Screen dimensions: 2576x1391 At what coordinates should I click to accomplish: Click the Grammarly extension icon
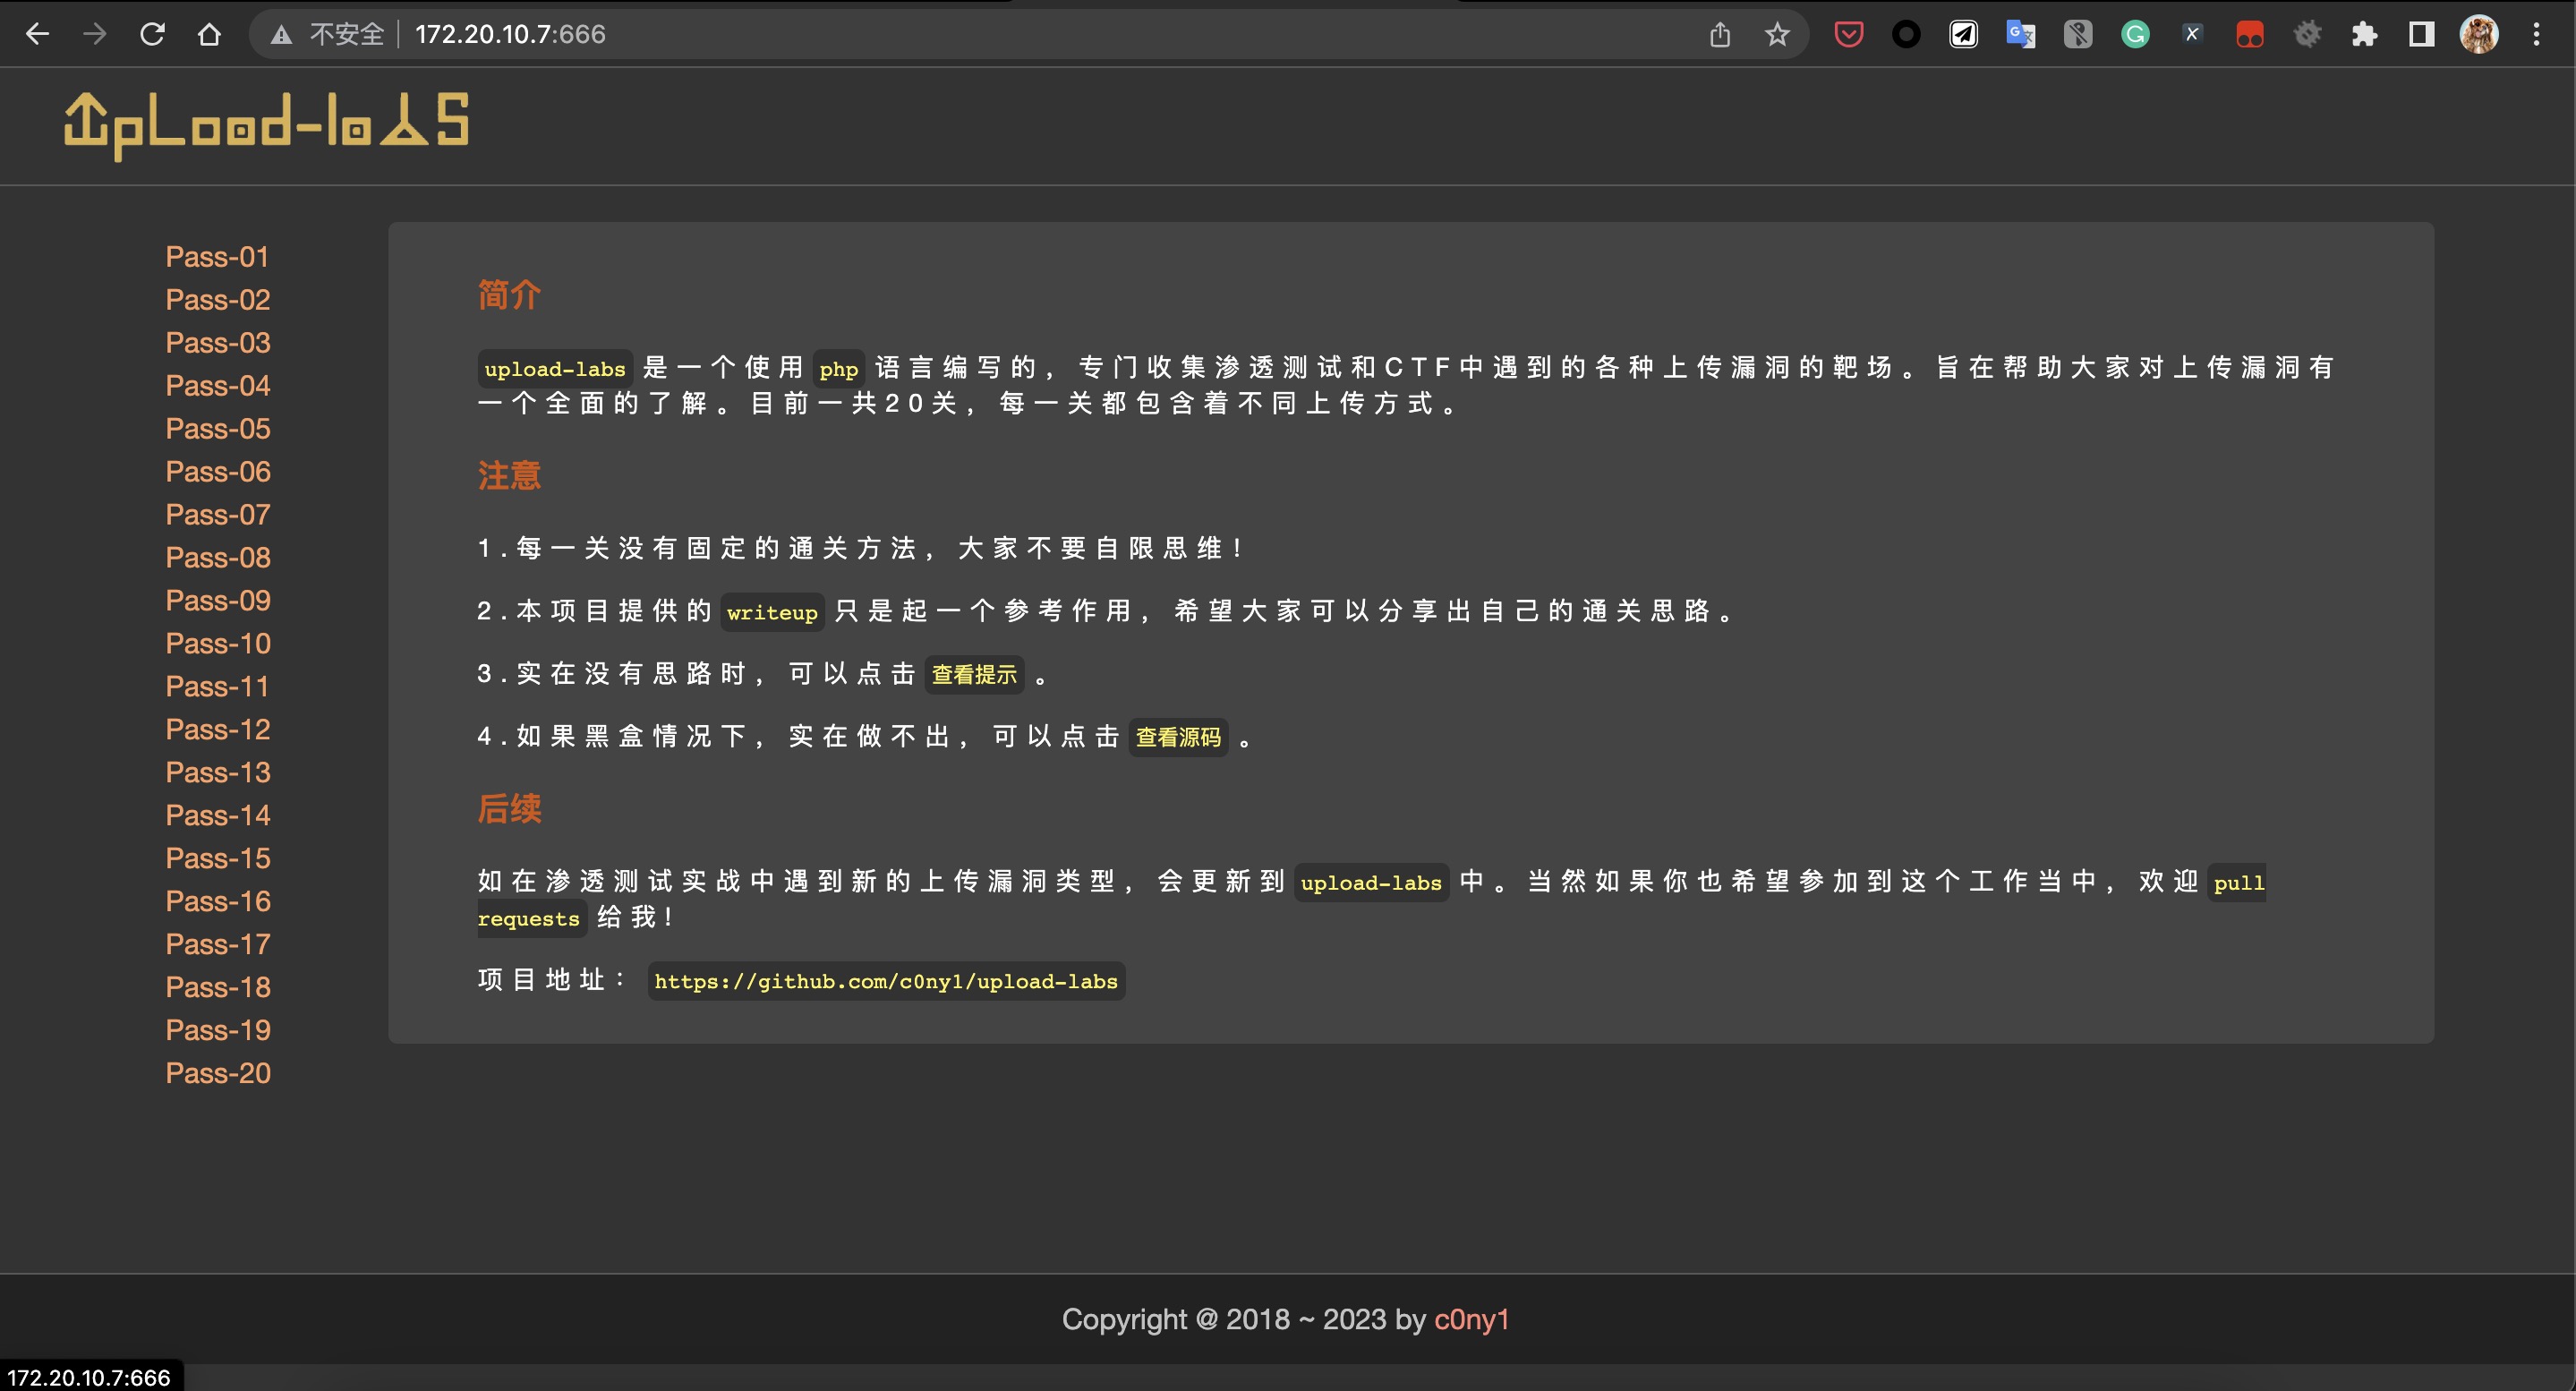(2135, 35)
